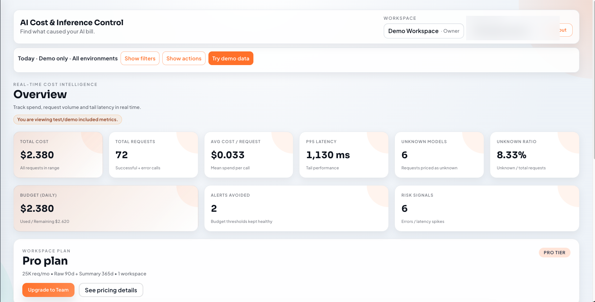Load sample metrics with Try demo data

point(231,58)
